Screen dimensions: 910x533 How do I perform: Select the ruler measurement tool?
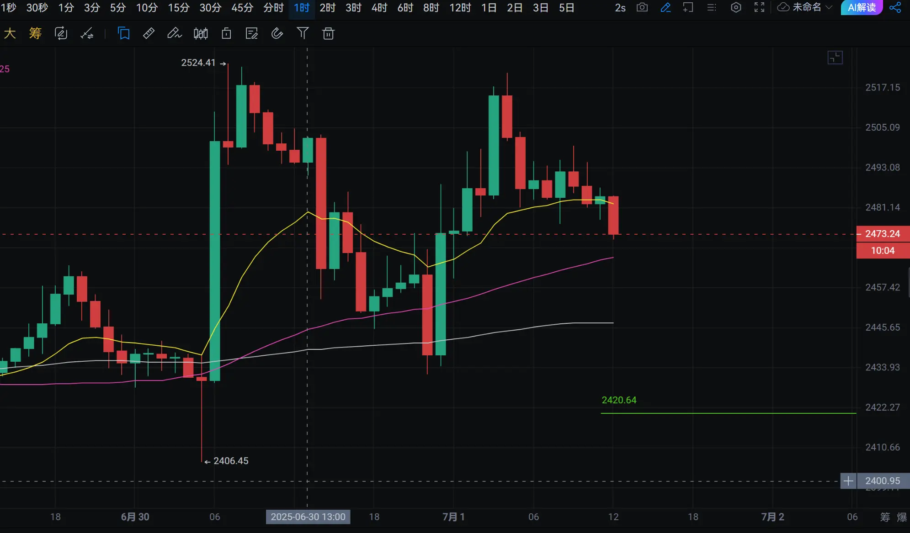tap(149, 33)
